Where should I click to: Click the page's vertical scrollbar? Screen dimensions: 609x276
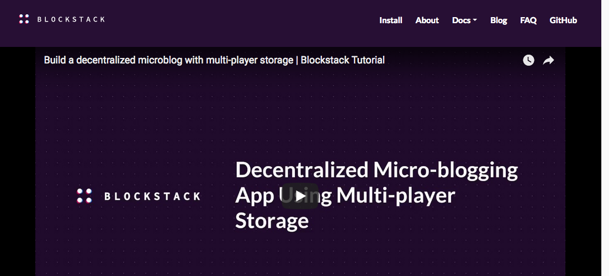pyautogui.click(x=605, y=138)
